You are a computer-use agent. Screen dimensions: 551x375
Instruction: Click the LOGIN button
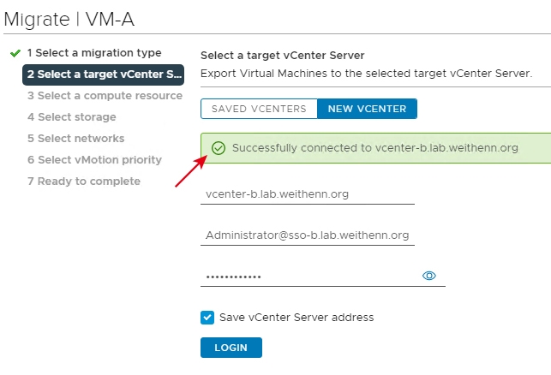[x=231, y=348]
